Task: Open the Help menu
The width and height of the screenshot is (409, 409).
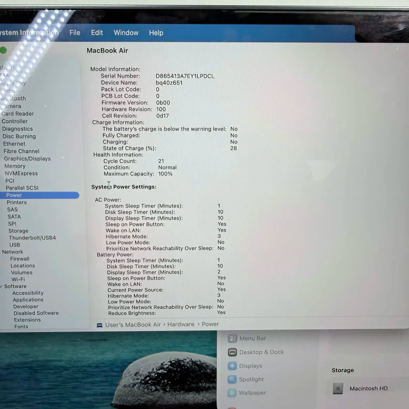Action: [x=156, y=32]
